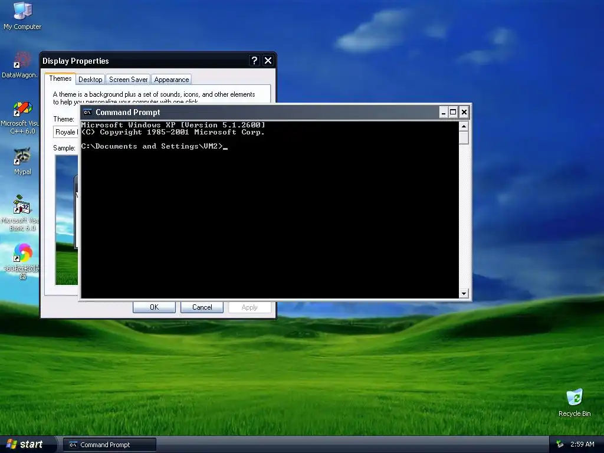Click the Microsoft Windows XP version text
The height and width of the screenshot is (453, 604).
click(173, 125)
